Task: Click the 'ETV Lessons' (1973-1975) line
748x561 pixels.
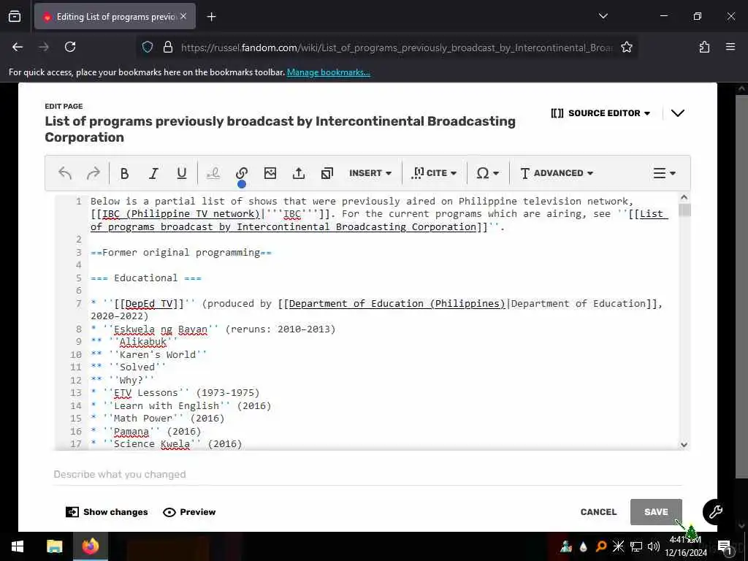Action: (175, 392)
